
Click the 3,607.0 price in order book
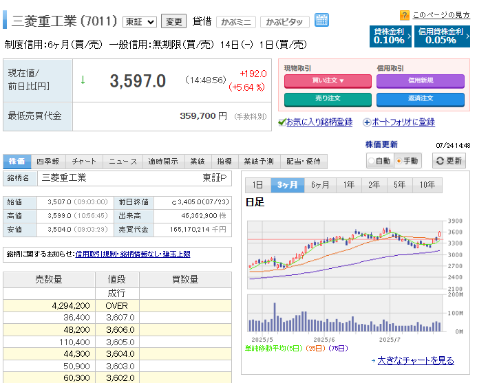coord(120,318)
